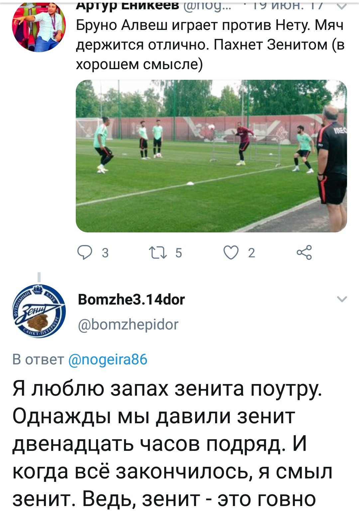
Task: Tap the @bomzhepidor handle
Action: click(128, 324)
